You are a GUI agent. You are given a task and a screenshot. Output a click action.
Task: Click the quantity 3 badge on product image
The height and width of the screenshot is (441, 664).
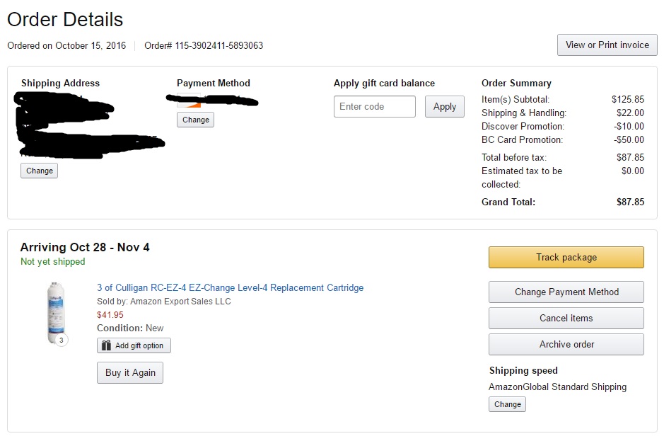(62, 340)
